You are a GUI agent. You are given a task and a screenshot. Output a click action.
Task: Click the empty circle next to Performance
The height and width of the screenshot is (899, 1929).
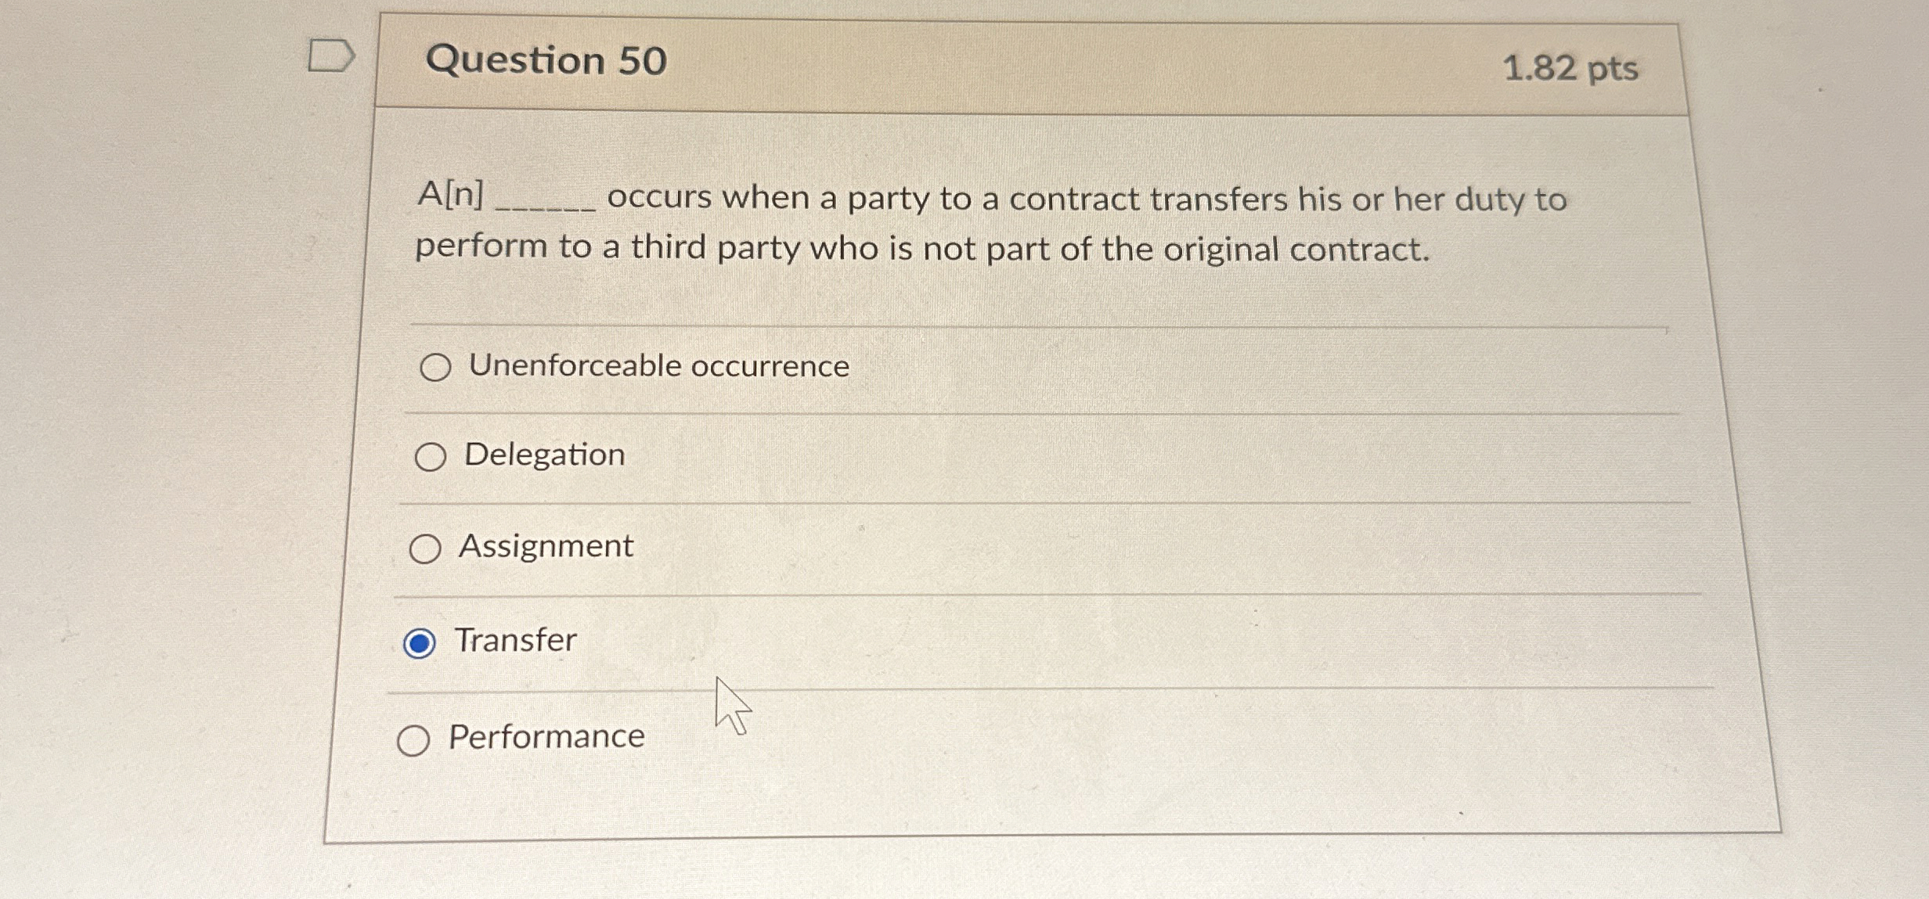(413, 739)
